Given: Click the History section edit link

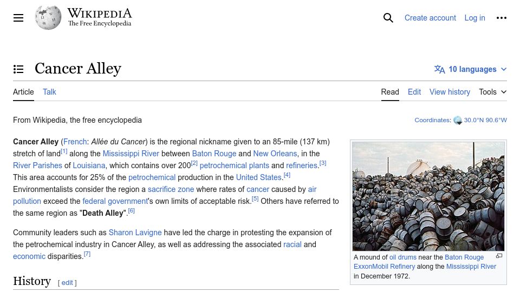Looking at the screenshot, I should click(67, 283).
